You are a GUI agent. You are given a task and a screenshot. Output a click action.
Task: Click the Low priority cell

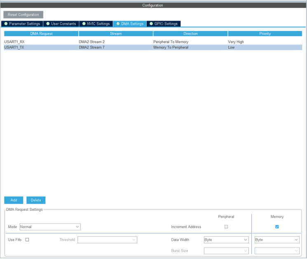pyautogui.click(x=265, y=47)
